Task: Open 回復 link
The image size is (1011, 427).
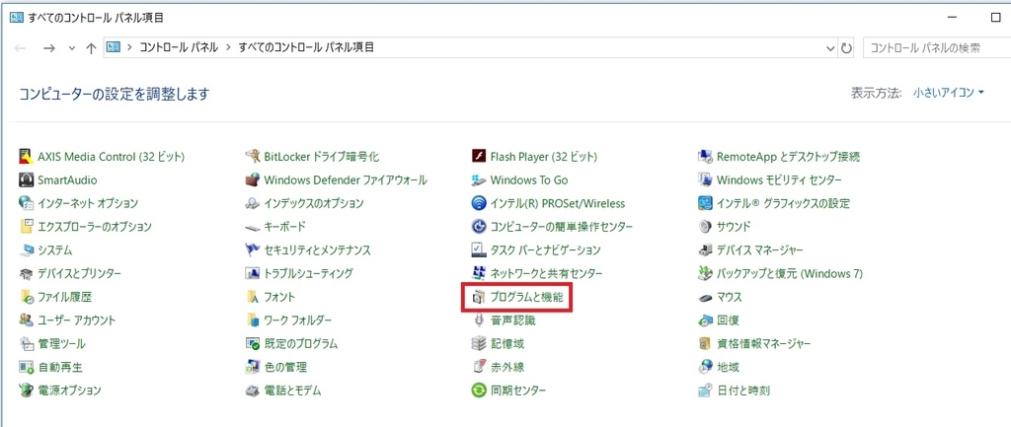Action: coord(728,320)
